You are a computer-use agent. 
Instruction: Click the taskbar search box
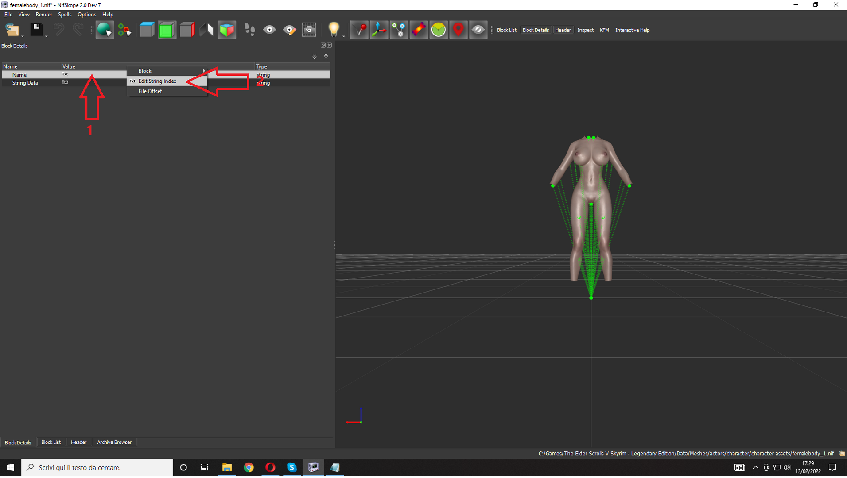coord(97,467)
